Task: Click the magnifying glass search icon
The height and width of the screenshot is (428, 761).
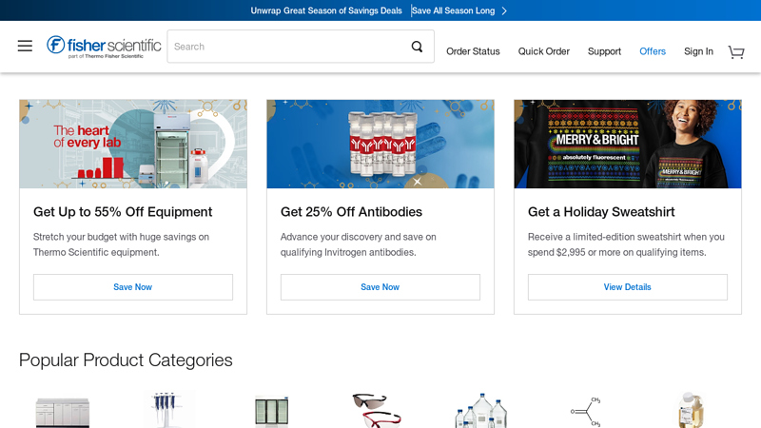Action: [x=417, y=47]
